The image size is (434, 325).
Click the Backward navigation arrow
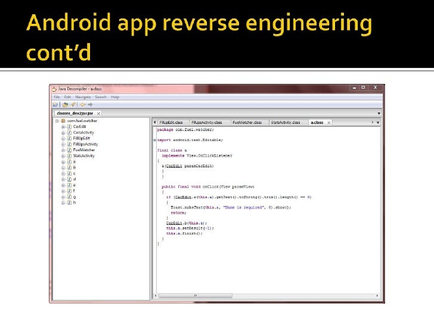(83, 105)
